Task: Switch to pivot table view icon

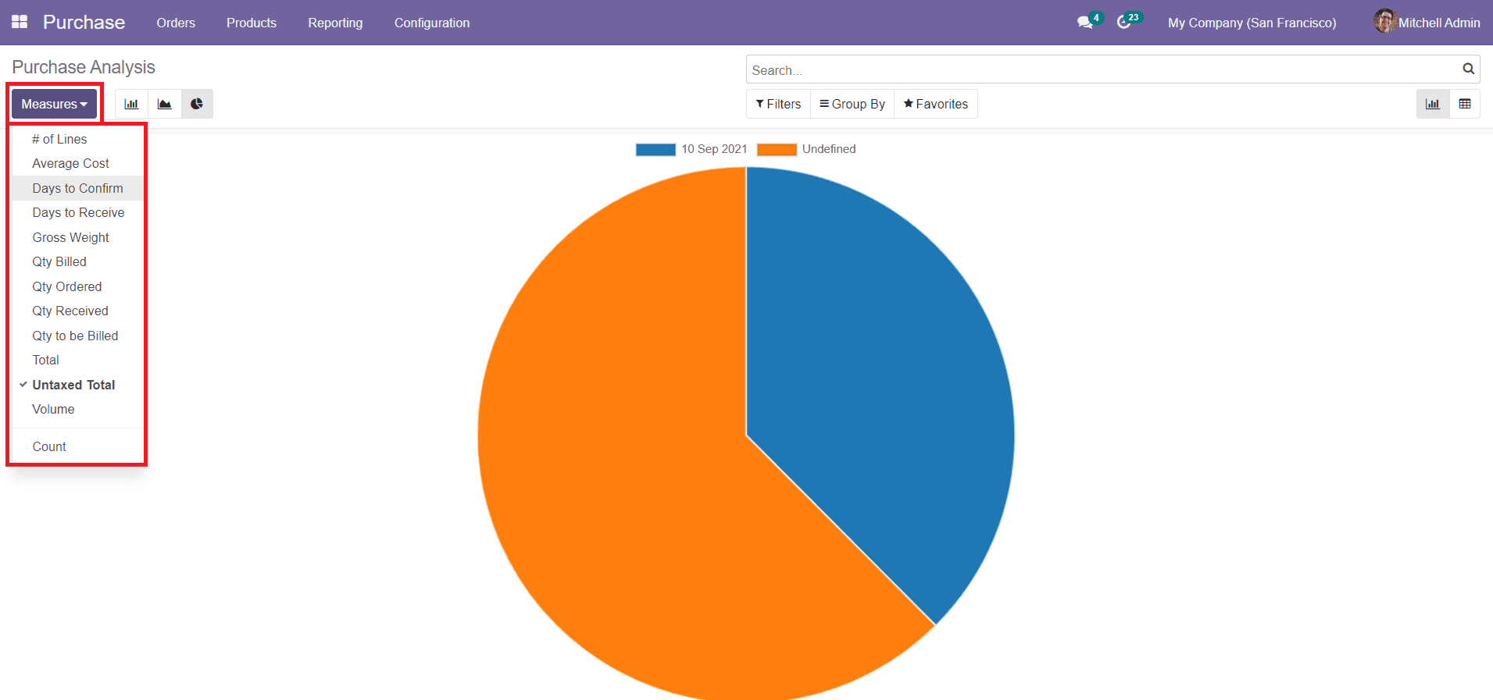Action: tap(1465, 104)
